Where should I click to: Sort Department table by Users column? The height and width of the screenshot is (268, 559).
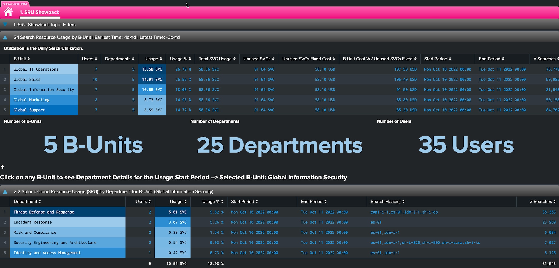pyautogui.click(x=143, y=202)
